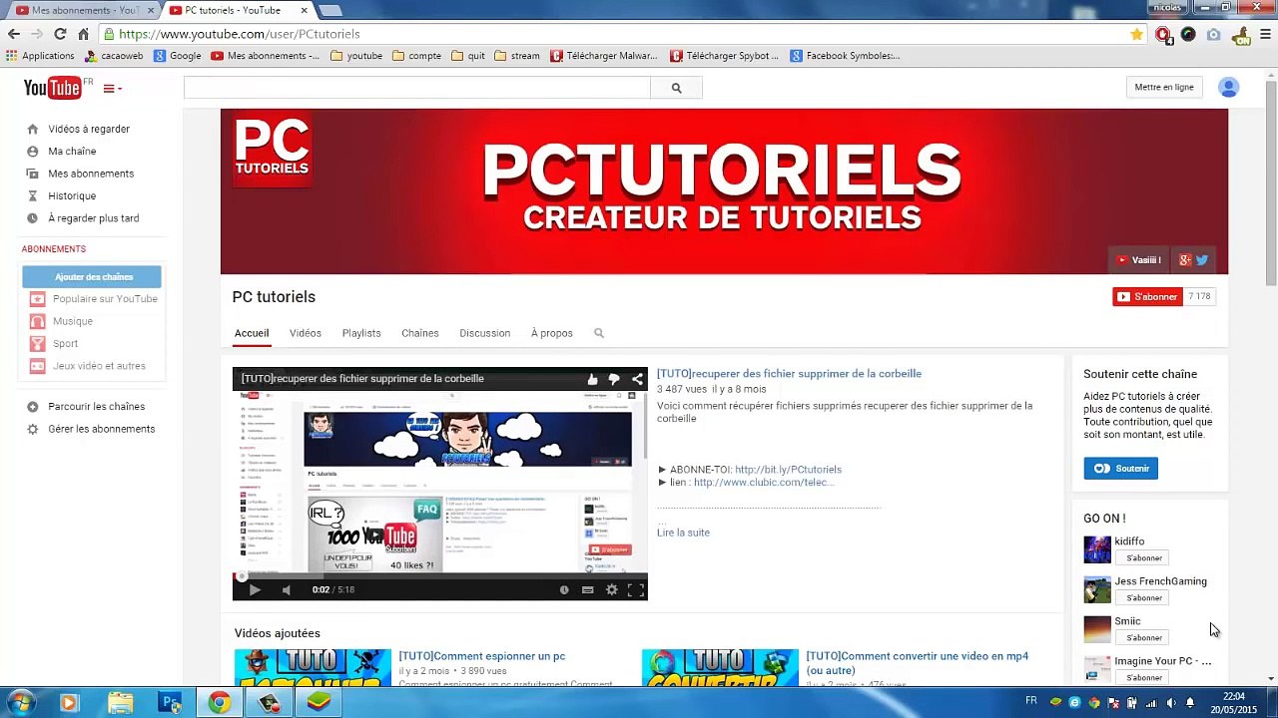The height and width of the screenshot is (718, 1278).
Task: Mute the video player volume
Action: [x=287, y=589]
